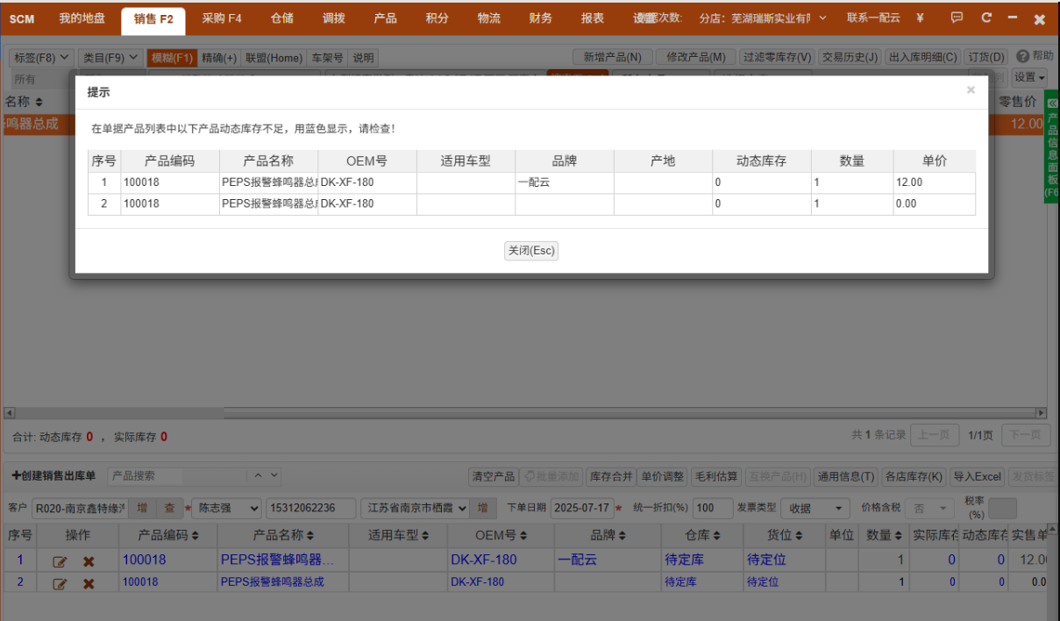Click edit icon for row 1 product
The height and width of the screenshot is (621, 1060).
(60, 561)
